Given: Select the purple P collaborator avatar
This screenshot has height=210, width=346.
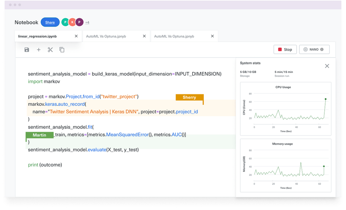Looking at the screenshot, I should (x=79, y=22).
